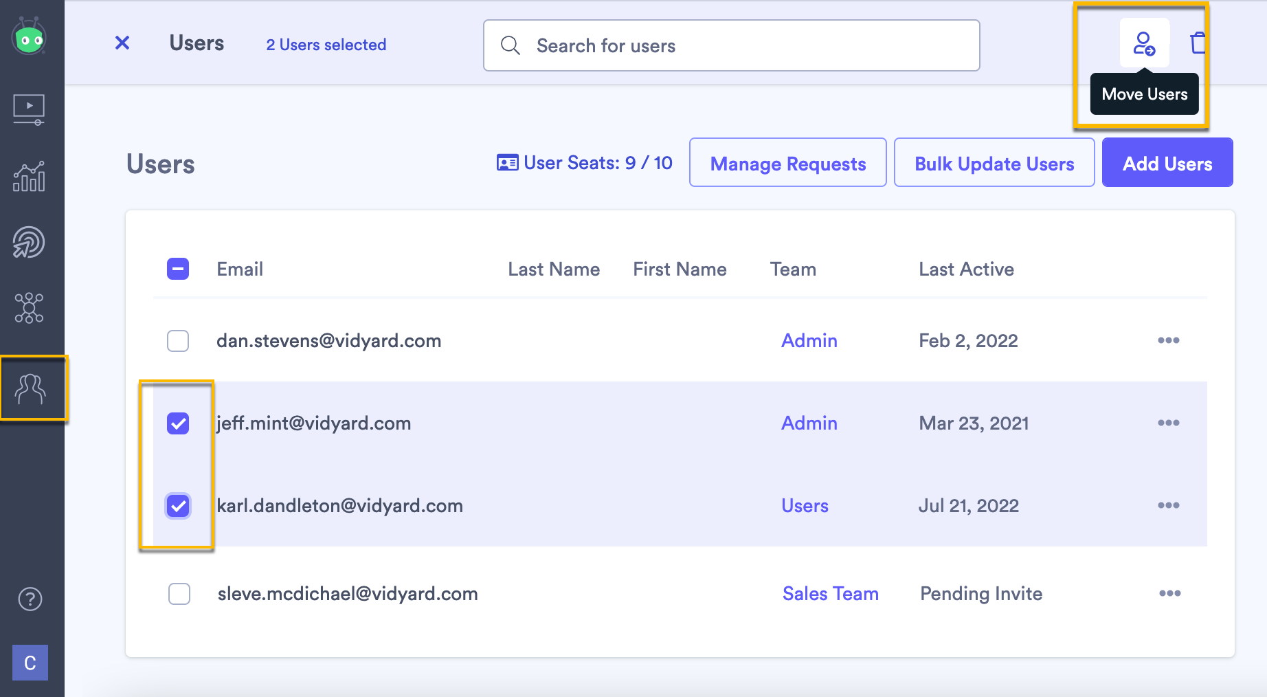The width and height of the screenshot is (1267, 697).
Task: Uncheck the box for karl.dandleton@vidyard.com
Action: [x=178, y=506]
